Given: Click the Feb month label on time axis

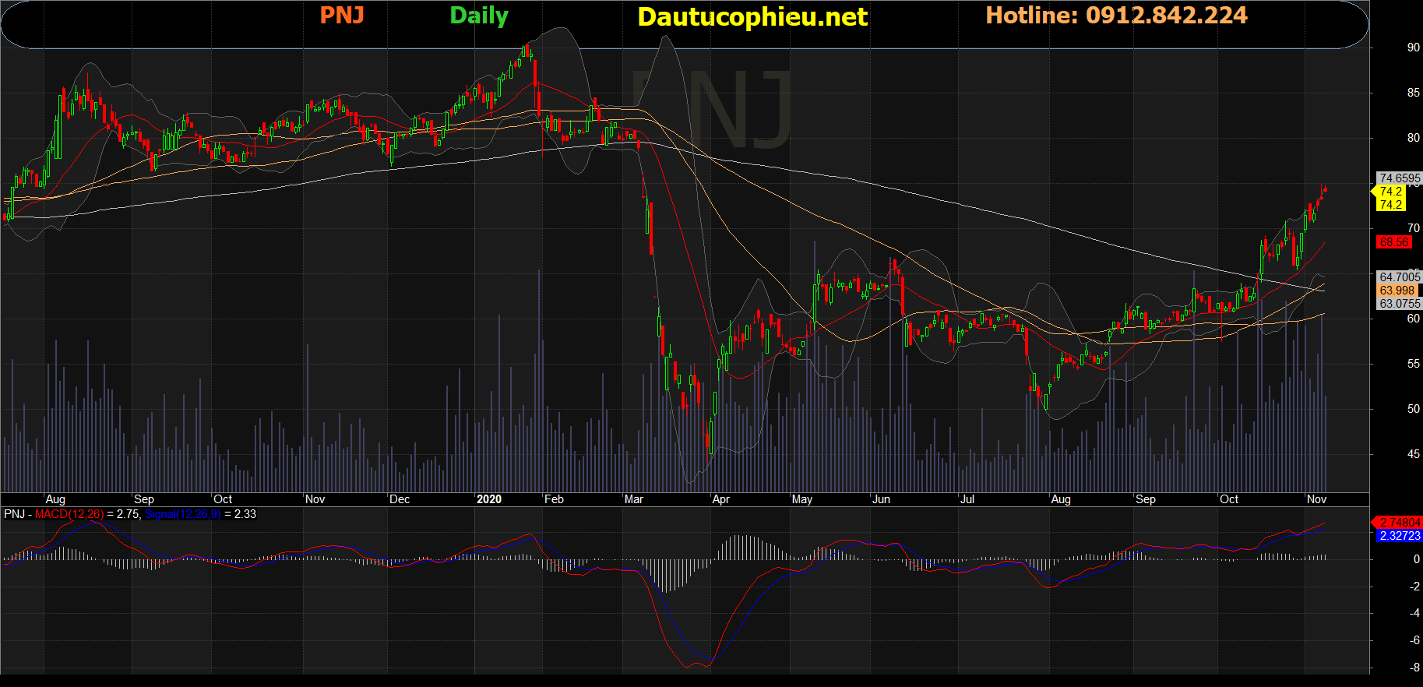Looking at the screenshot, I should pos(554,499).
